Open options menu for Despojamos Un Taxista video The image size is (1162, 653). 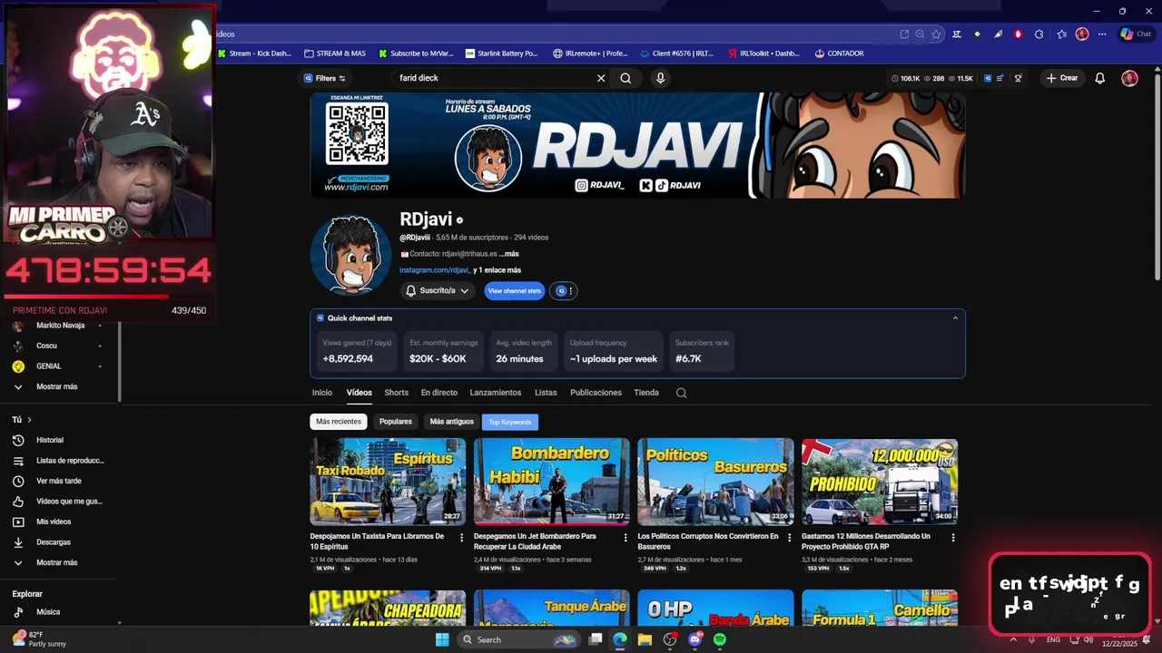point(461,538)
